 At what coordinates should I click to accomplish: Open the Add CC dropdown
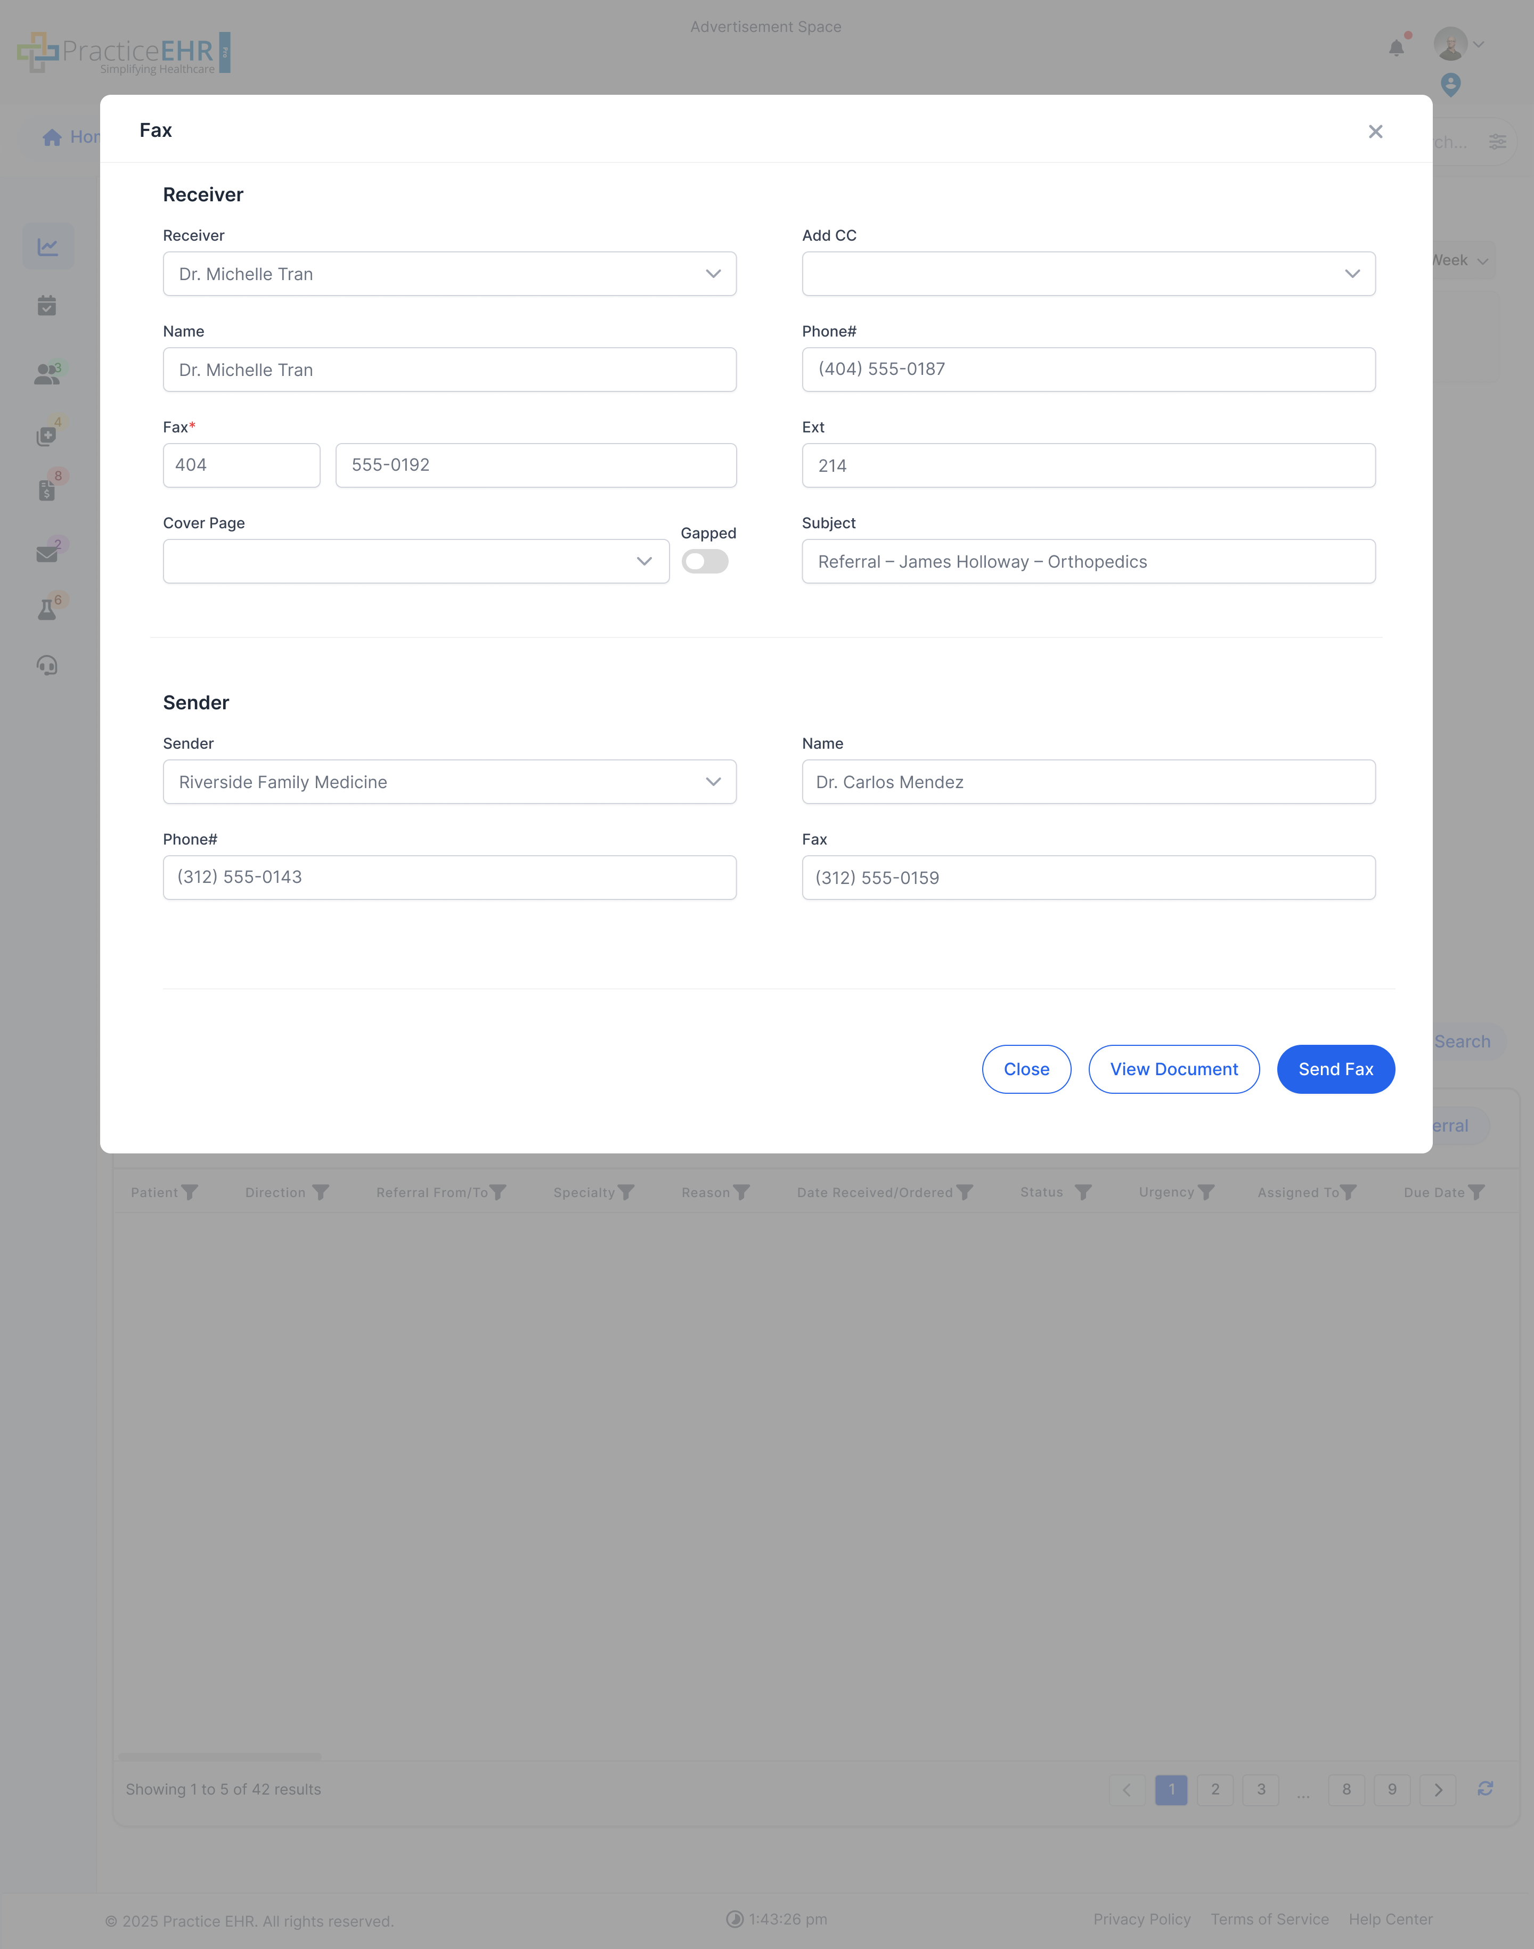tap(1088, 274)
